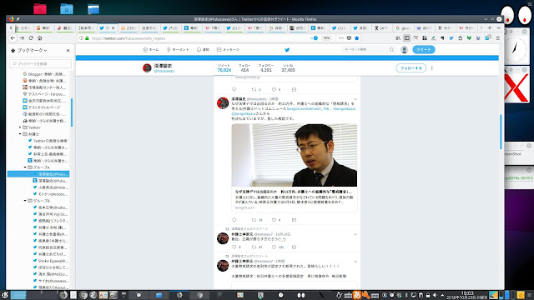
Task: Open dropdown caret on the 深澤諭史 tweet
Action: [x=355, y=99]
